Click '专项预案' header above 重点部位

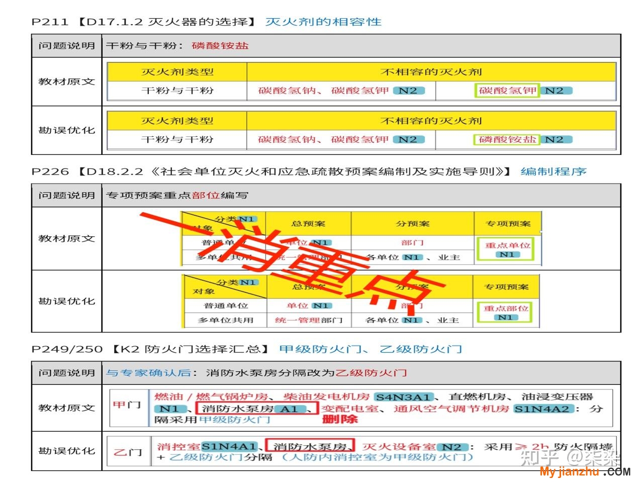pyautogui.click(x=506, y=287)
